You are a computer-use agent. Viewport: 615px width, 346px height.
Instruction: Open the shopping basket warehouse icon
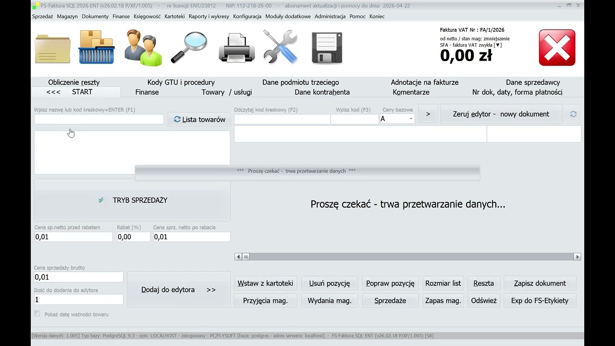[x=97, y=48]
